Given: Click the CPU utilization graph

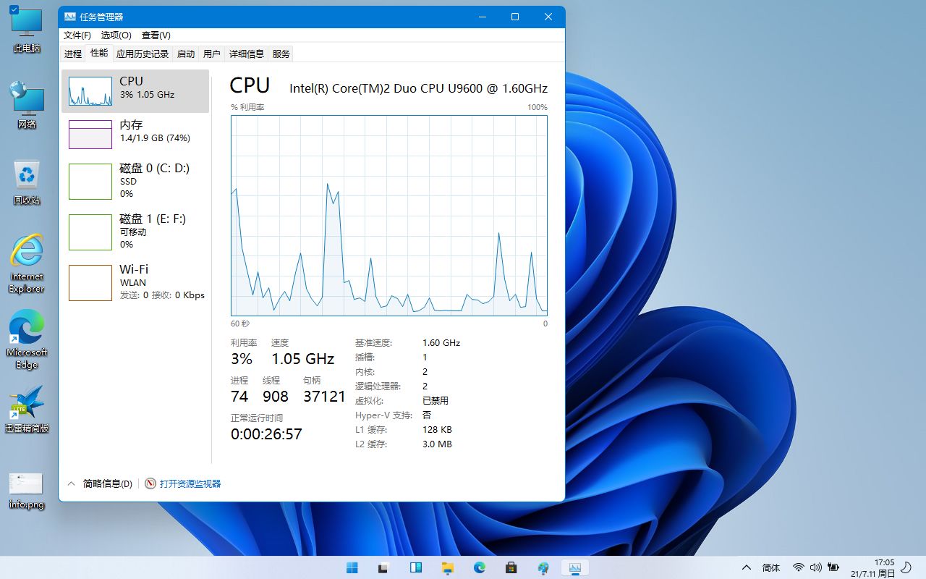Looking at the screenshot, I should (389, 215).
